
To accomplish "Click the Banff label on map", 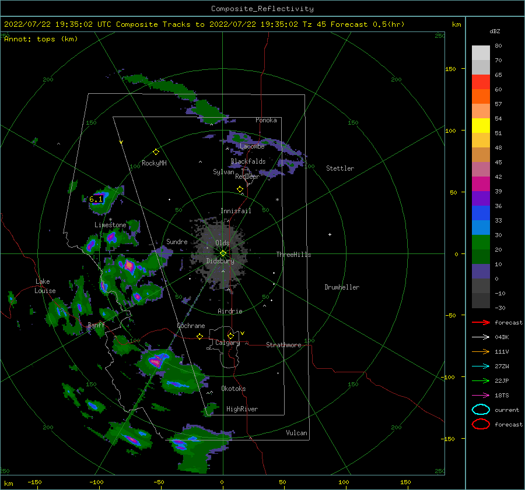I will (96, 325).
